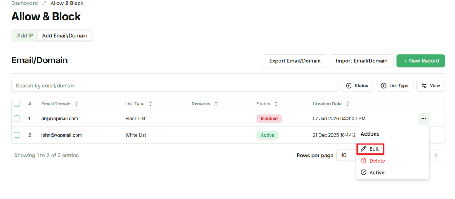The image size is (455, 199).
Task: Sort table by Creation Date arrows
Action: [x=348, y=104]
